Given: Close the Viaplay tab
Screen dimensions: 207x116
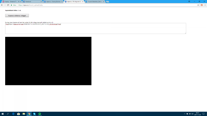Looking at the screenshot, I should 20,2.
